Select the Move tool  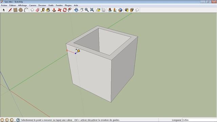[59, 10]
